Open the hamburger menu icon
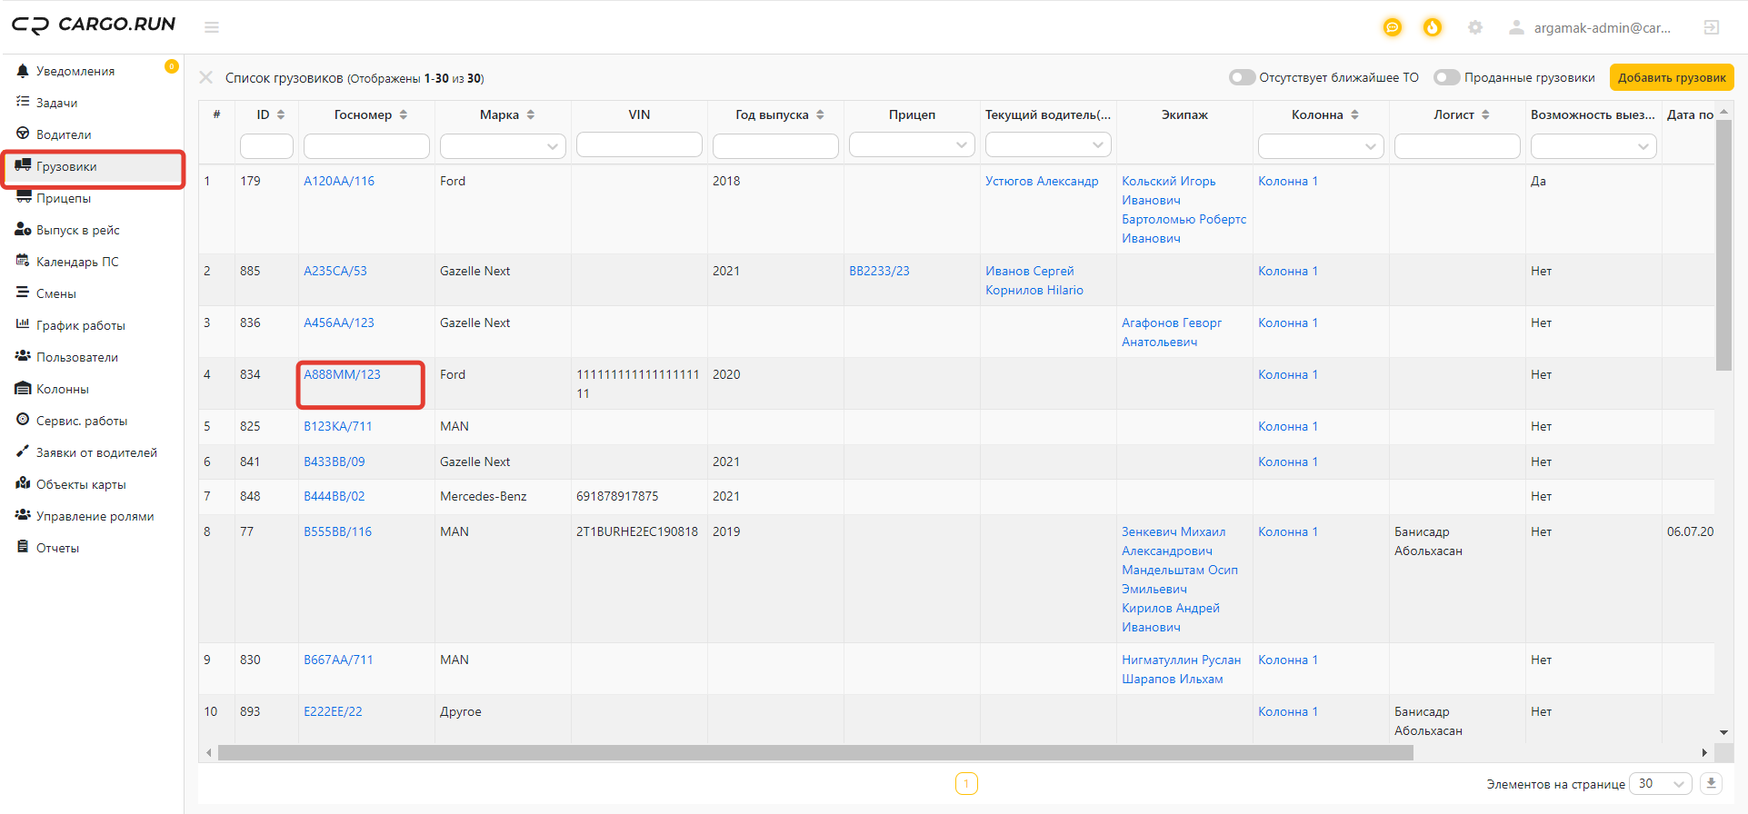This screenshot has height=814, width=1748. coord(212,27)
